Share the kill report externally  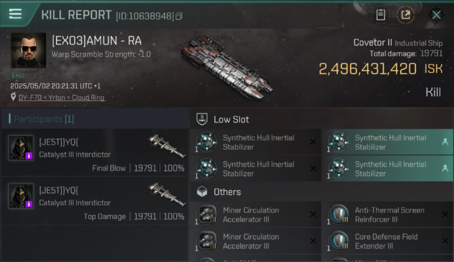405,15
